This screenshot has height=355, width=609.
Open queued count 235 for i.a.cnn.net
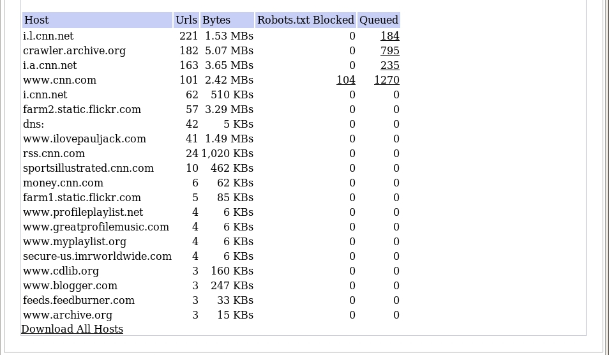pyautogui.click(x=389, y=65)
